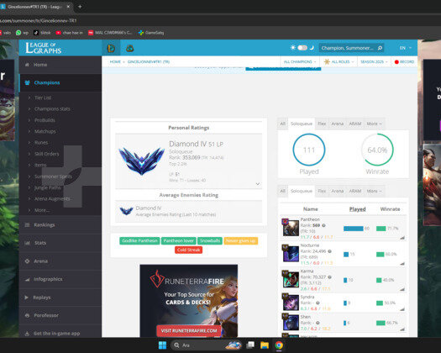The image size is (441, 353).
Task: Sort champion table by Winrate column
Action: (390, 209)
